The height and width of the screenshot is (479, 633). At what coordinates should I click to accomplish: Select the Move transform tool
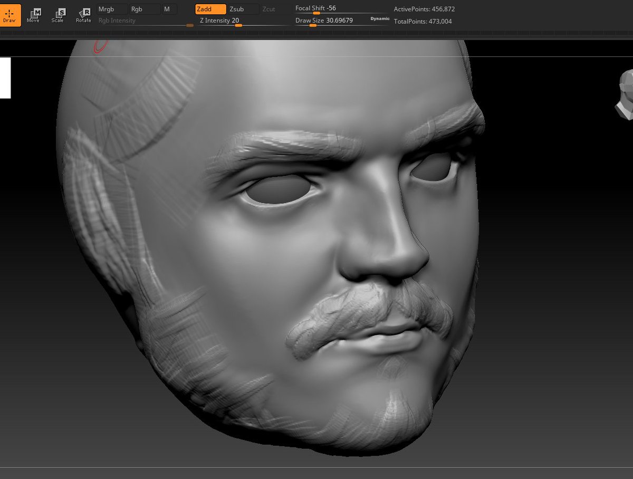click(34, 15)
